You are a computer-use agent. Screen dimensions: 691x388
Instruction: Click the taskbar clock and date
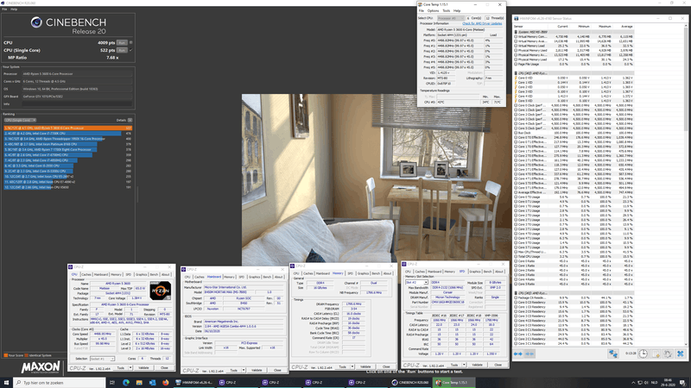pos(668,383)
